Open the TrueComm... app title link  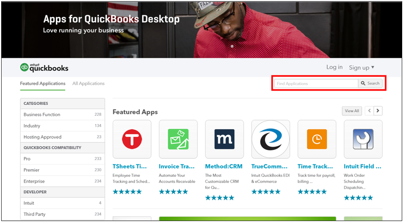pos(270,166)
